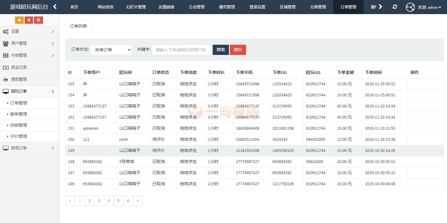This screenshot has height=223, width=447.
Task: Open the 所有订单 order status dropdown
Action: pyautogui.click(x=111, y=50)
